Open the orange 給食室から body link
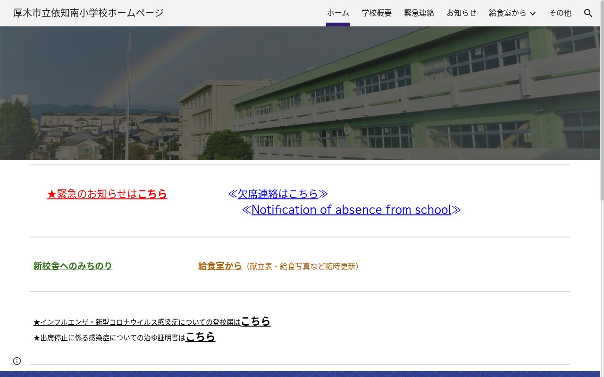This screenshot has width=604, height=377. [220, 266]
